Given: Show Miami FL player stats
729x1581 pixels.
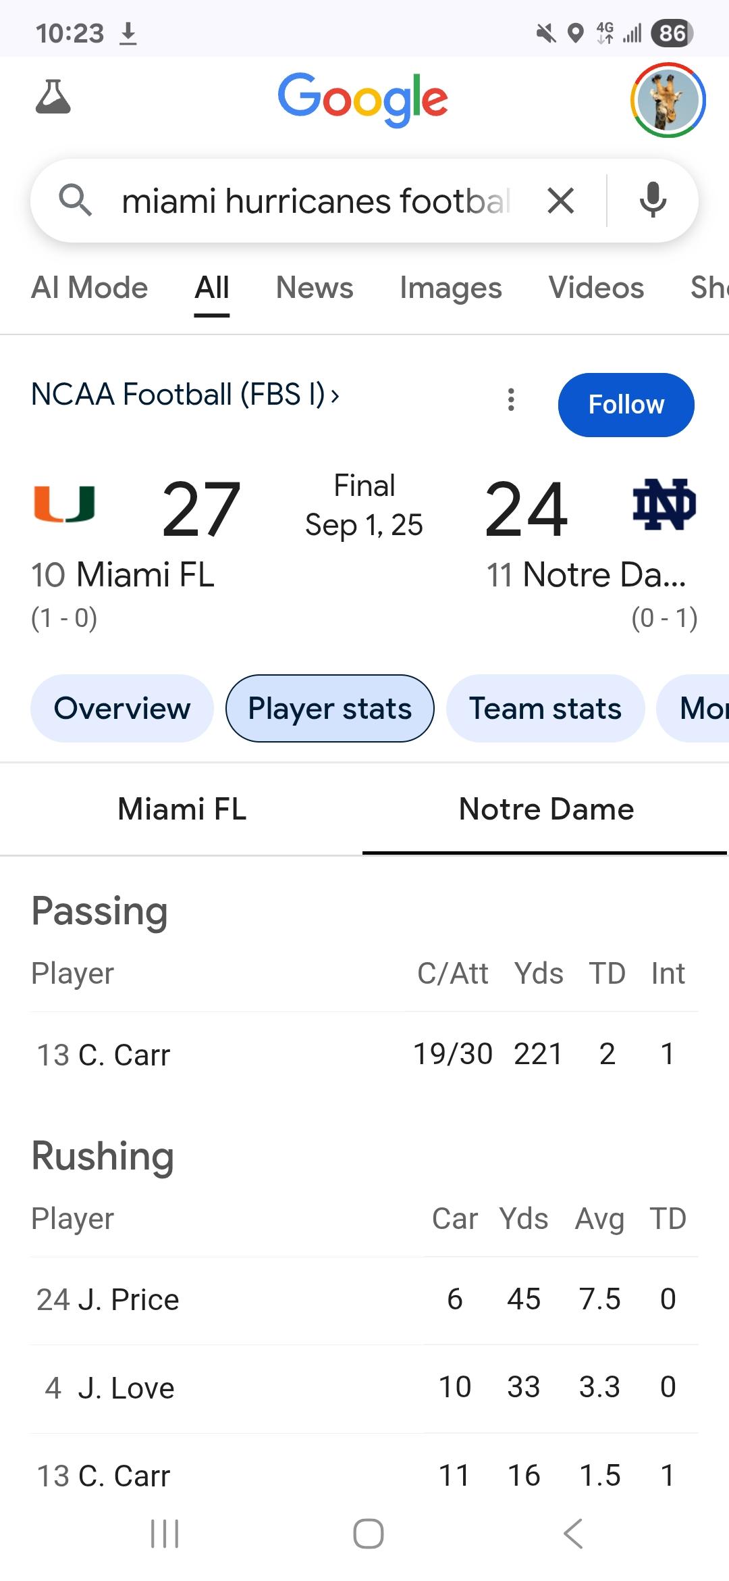Looking at the screenshot, I should click(182, 809).
